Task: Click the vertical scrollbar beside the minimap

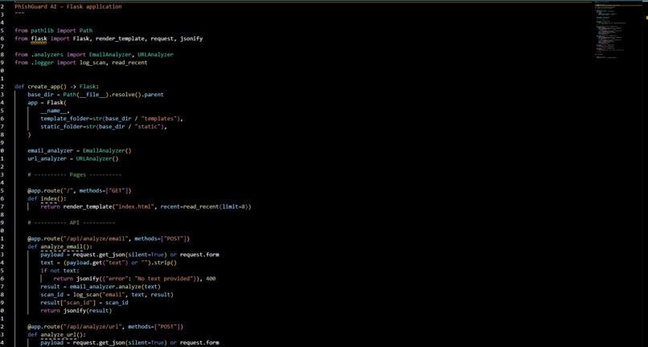Action: click(646, 173)
